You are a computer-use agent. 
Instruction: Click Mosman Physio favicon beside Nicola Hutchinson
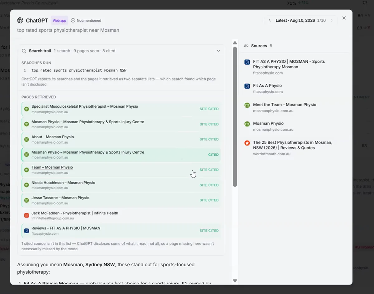click(26, 185)
